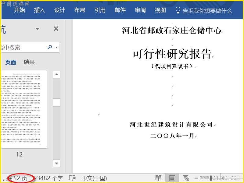Click the magnifier search icon
Screen dimensions: 244x183
pyautogui.click(x=50, y=47)
